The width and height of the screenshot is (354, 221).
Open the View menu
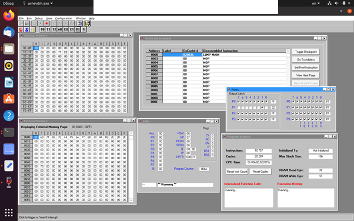pos(49,18)
